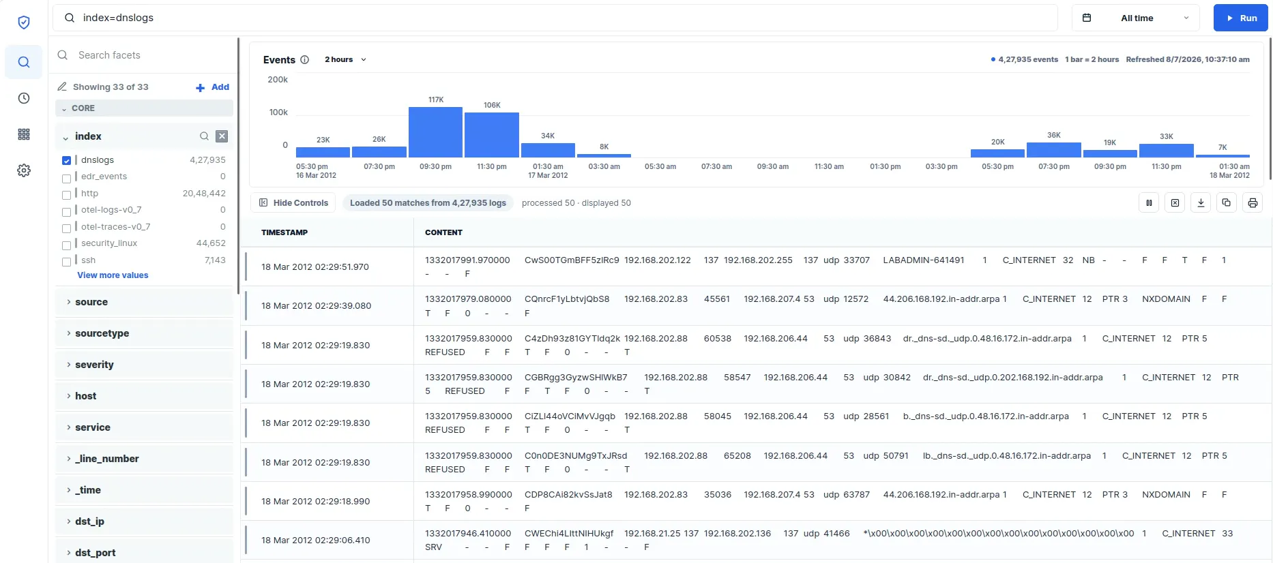Click the TIMESTAMP column header
This screenshot has height=563, width=1273.
point(284,232)
